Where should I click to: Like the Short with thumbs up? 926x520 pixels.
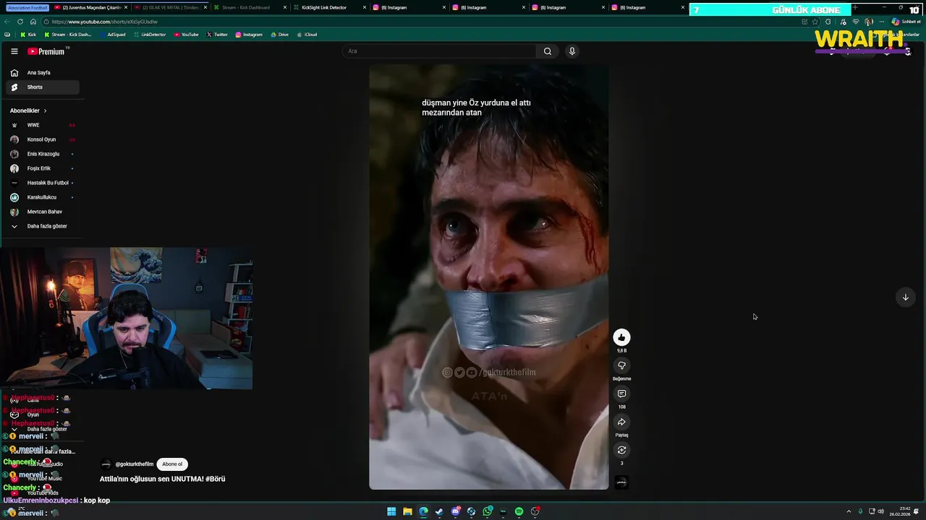pos(621,337)
